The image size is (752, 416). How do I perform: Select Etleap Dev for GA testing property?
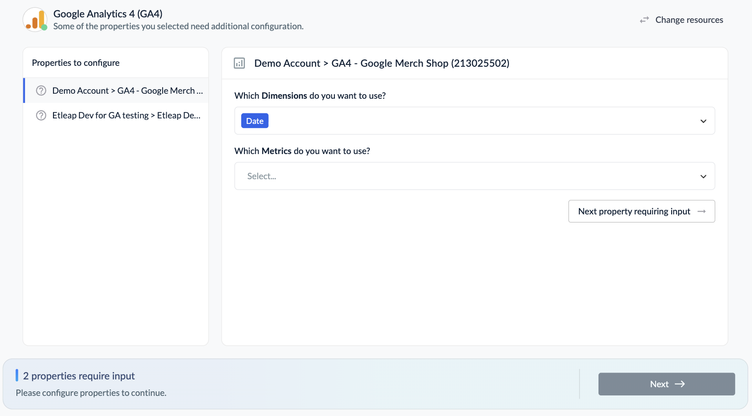pos(116,115)
